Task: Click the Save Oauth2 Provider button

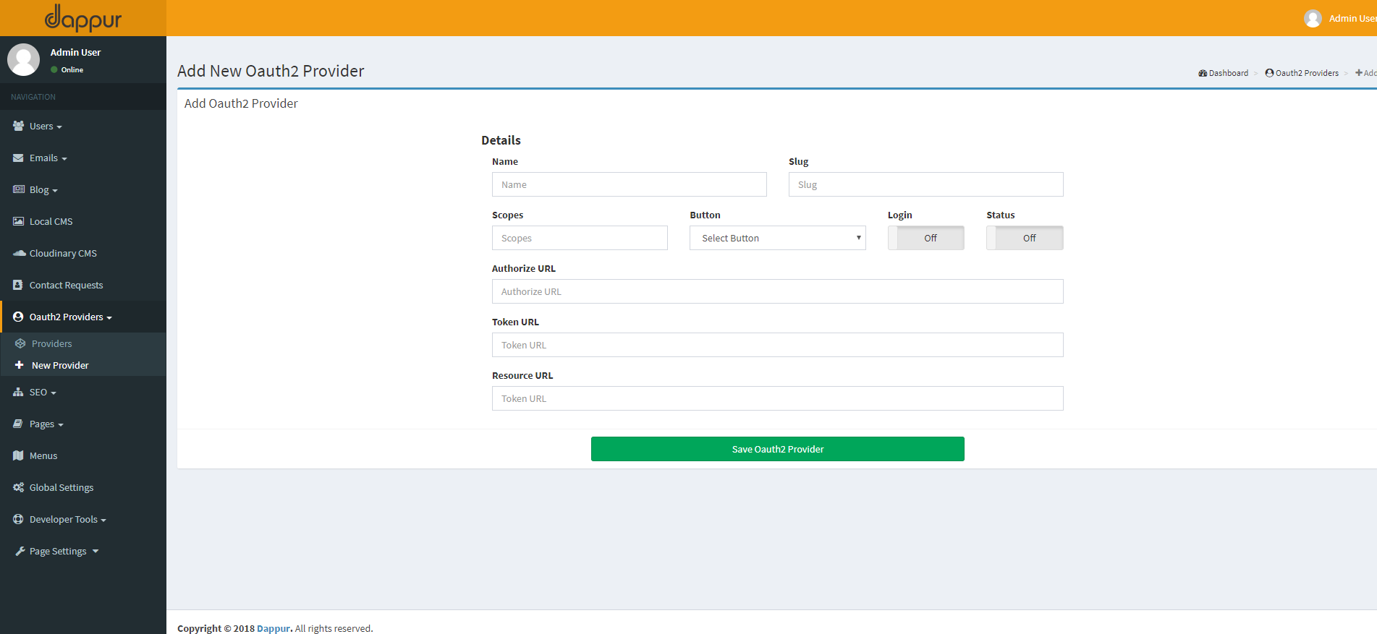Action: point(778,449)
